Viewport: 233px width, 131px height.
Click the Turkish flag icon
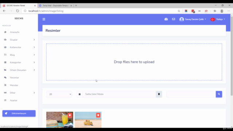[x=213, y=19]
